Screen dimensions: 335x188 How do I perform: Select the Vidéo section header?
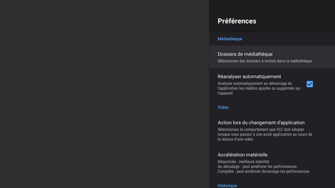pos(223,107)
